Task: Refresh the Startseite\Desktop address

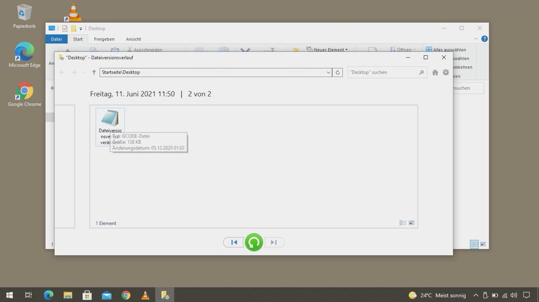Action: (338, 73)
